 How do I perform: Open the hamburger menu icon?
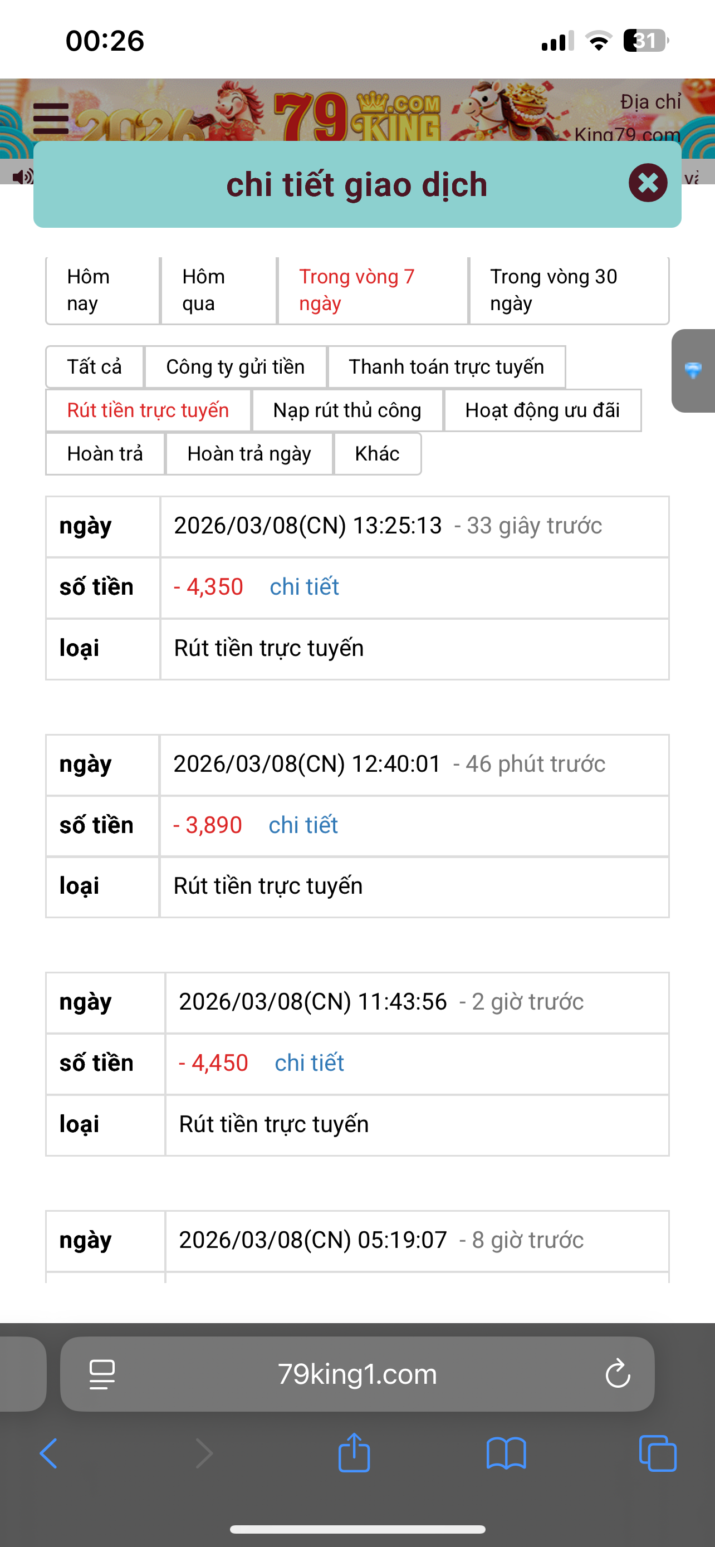point(51,118)
